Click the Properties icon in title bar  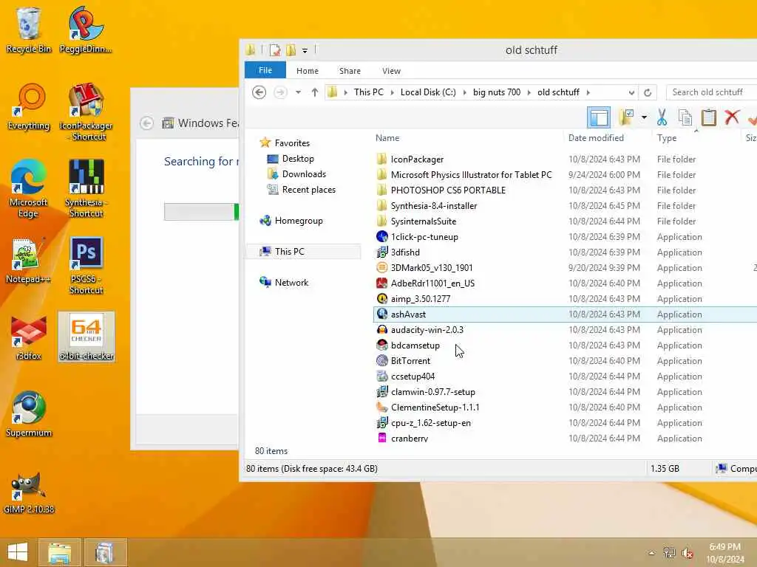click(275, 49)
